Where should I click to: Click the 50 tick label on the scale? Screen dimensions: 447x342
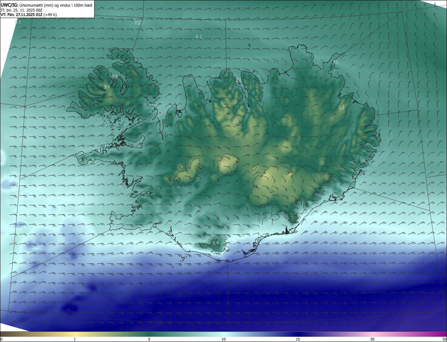click(444, 339)
